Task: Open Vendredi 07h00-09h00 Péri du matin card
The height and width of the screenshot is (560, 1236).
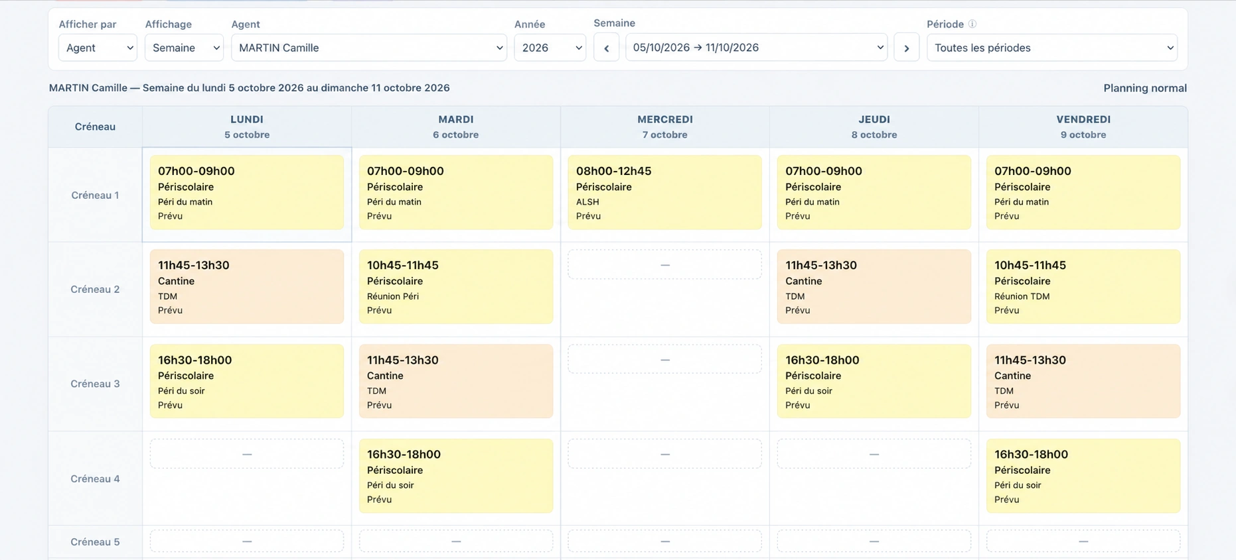Action: (x=1083, y=193)
